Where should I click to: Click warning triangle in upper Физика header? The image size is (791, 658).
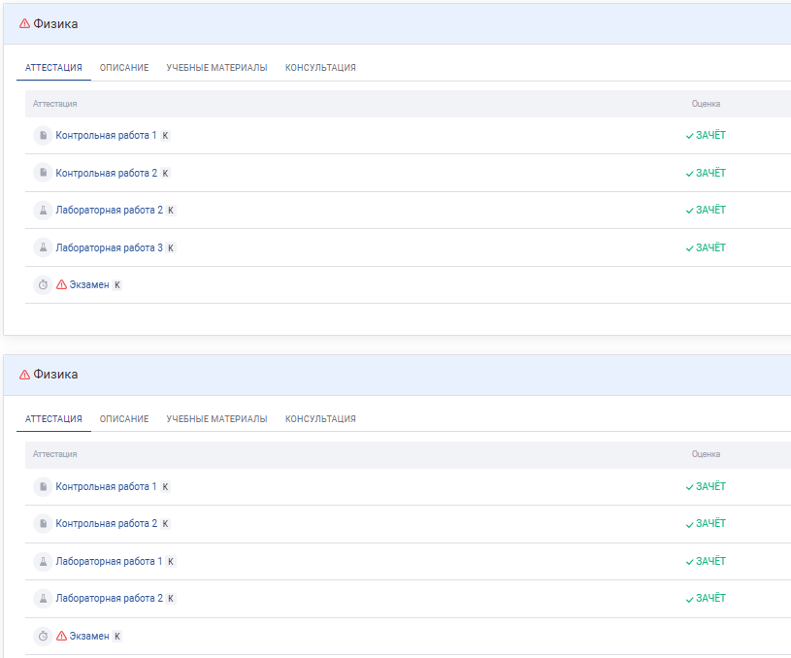tap(24, 23)
